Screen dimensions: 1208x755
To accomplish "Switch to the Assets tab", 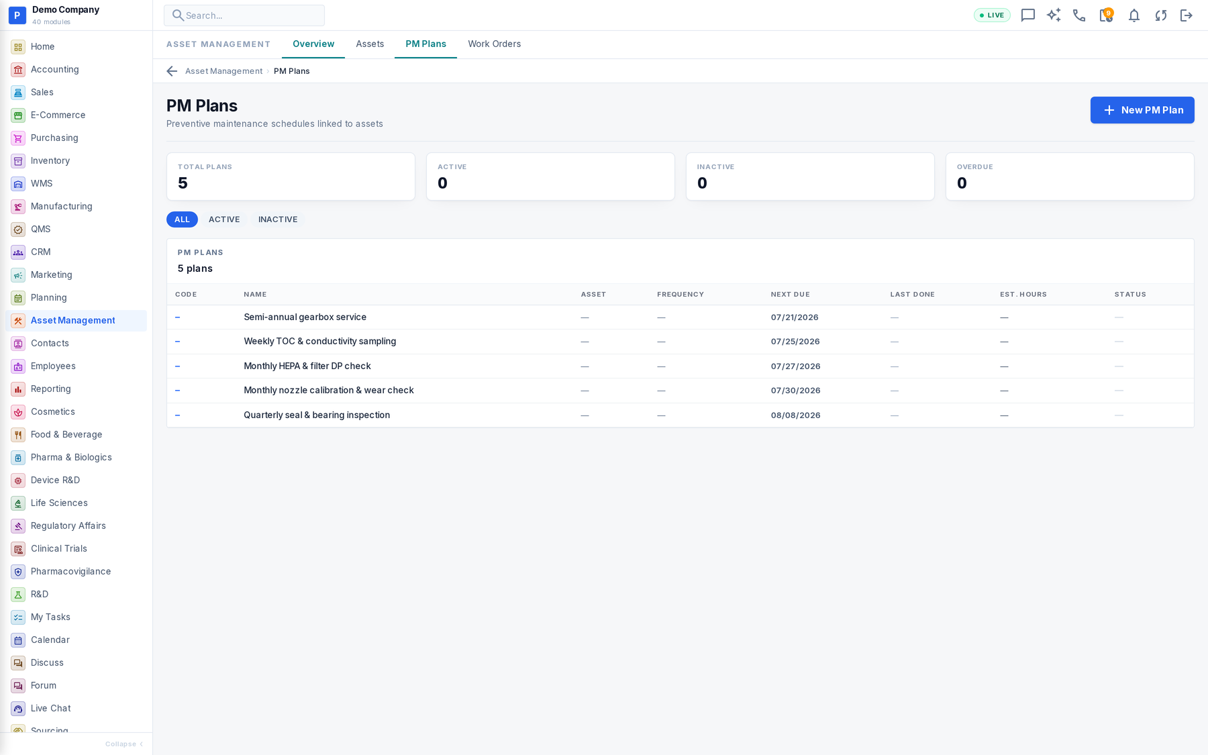I will point(370,44).
